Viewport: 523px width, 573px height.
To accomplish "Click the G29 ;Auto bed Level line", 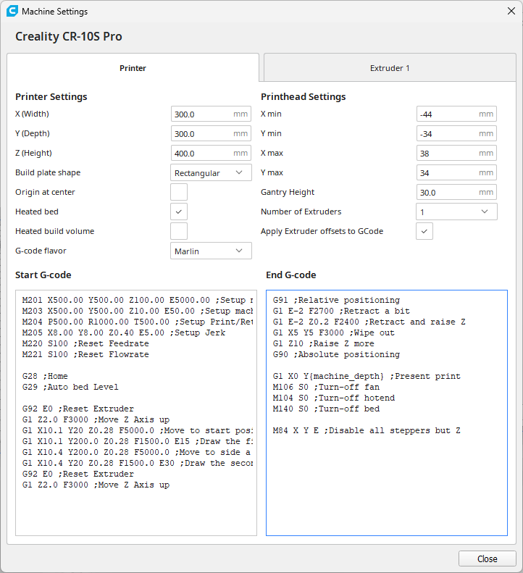I will tap(70, 387).
